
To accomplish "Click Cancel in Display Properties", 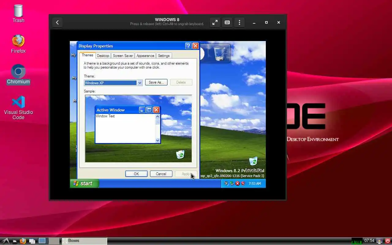I will click(x=161, y=174).
